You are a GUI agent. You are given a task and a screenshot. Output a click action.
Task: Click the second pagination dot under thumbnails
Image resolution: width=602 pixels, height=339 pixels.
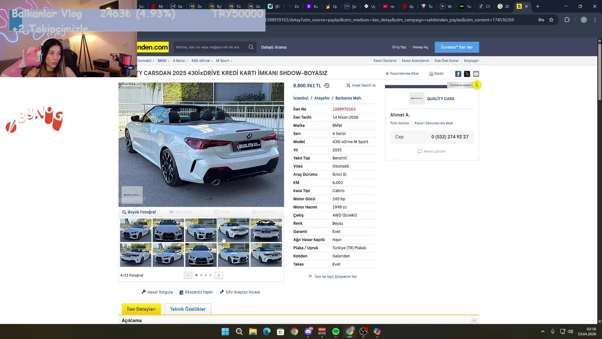click(201, 275)
